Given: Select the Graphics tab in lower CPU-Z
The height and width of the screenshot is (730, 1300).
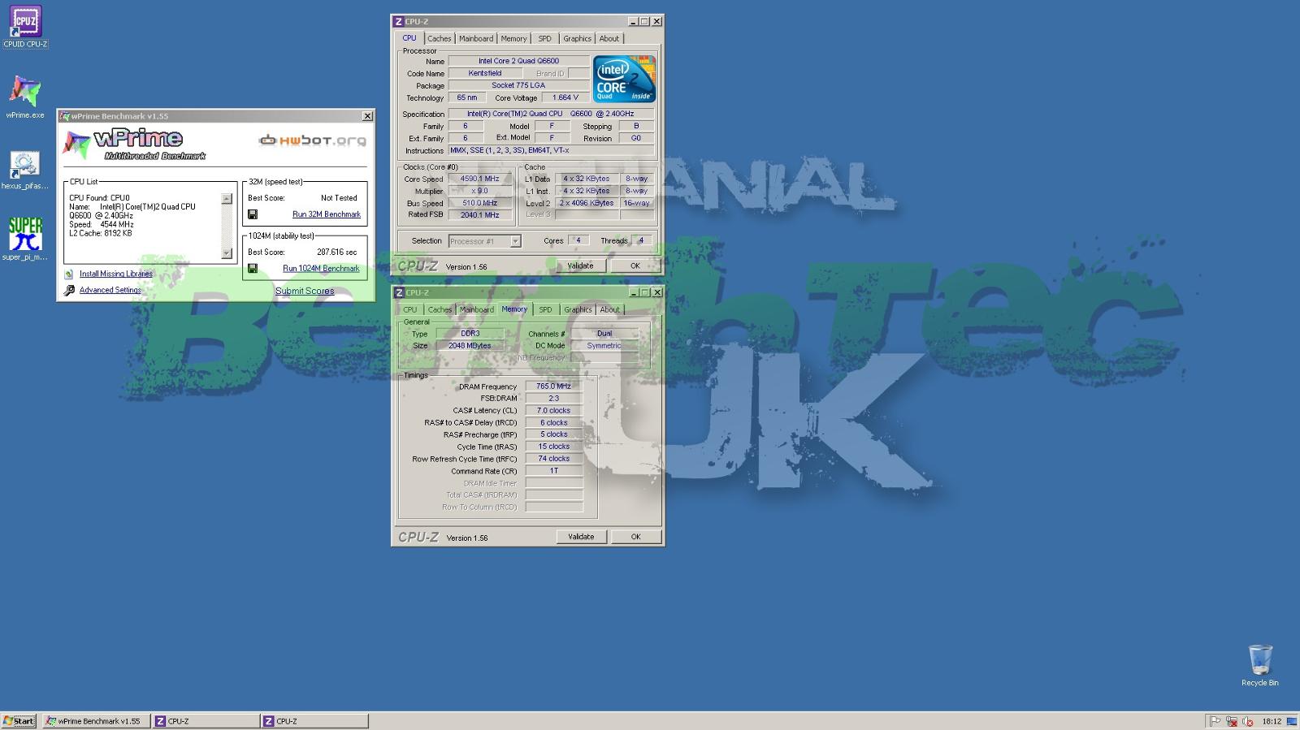Looking at the screenshot, I should [578, 310].
